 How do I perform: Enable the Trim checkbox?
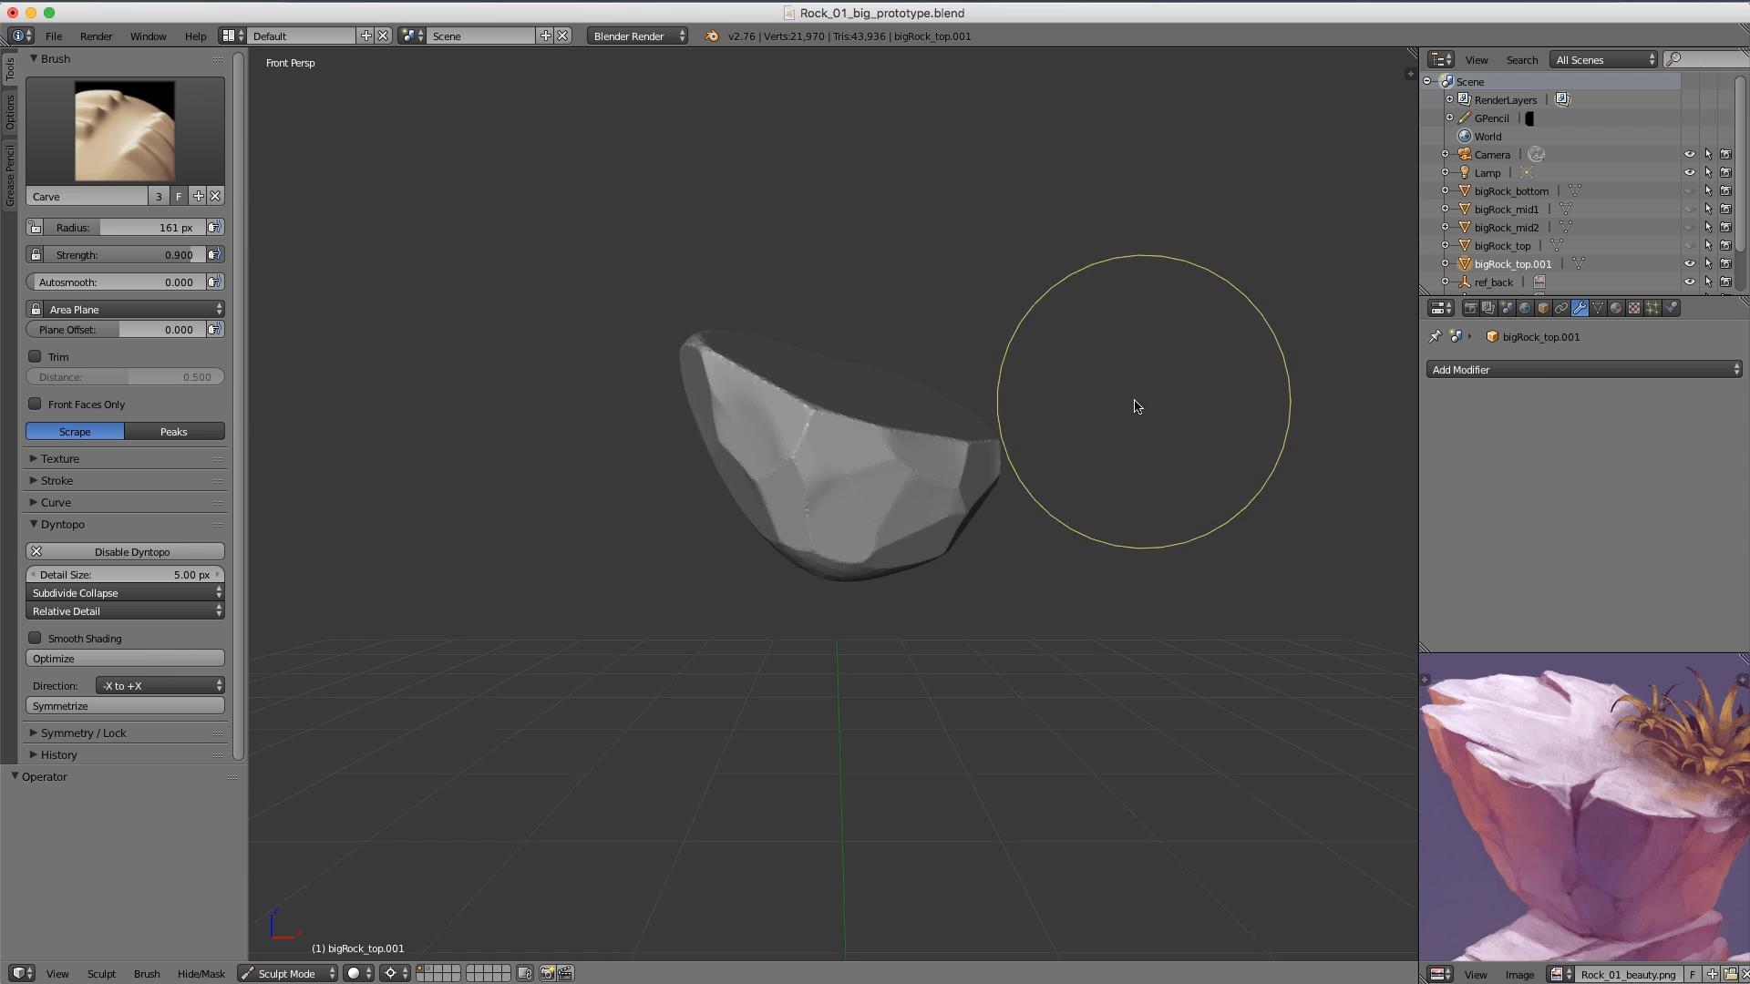[35, 356]
